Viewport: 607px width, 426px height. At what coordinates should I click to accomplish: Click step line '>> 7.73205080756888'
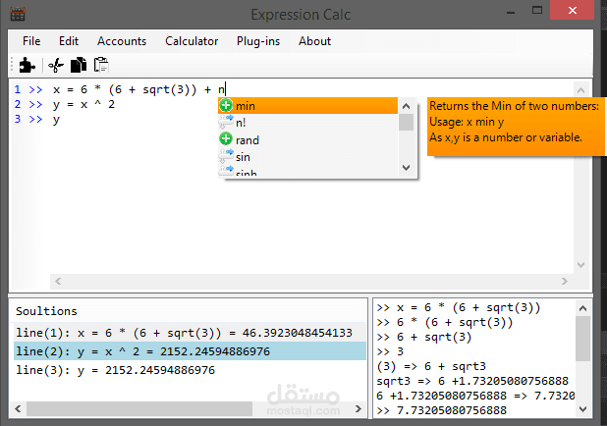click(x=441, y=410)
